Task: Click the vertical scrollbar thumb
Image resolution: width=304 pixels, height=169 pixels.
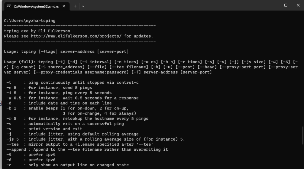Action: coord(303,135)
